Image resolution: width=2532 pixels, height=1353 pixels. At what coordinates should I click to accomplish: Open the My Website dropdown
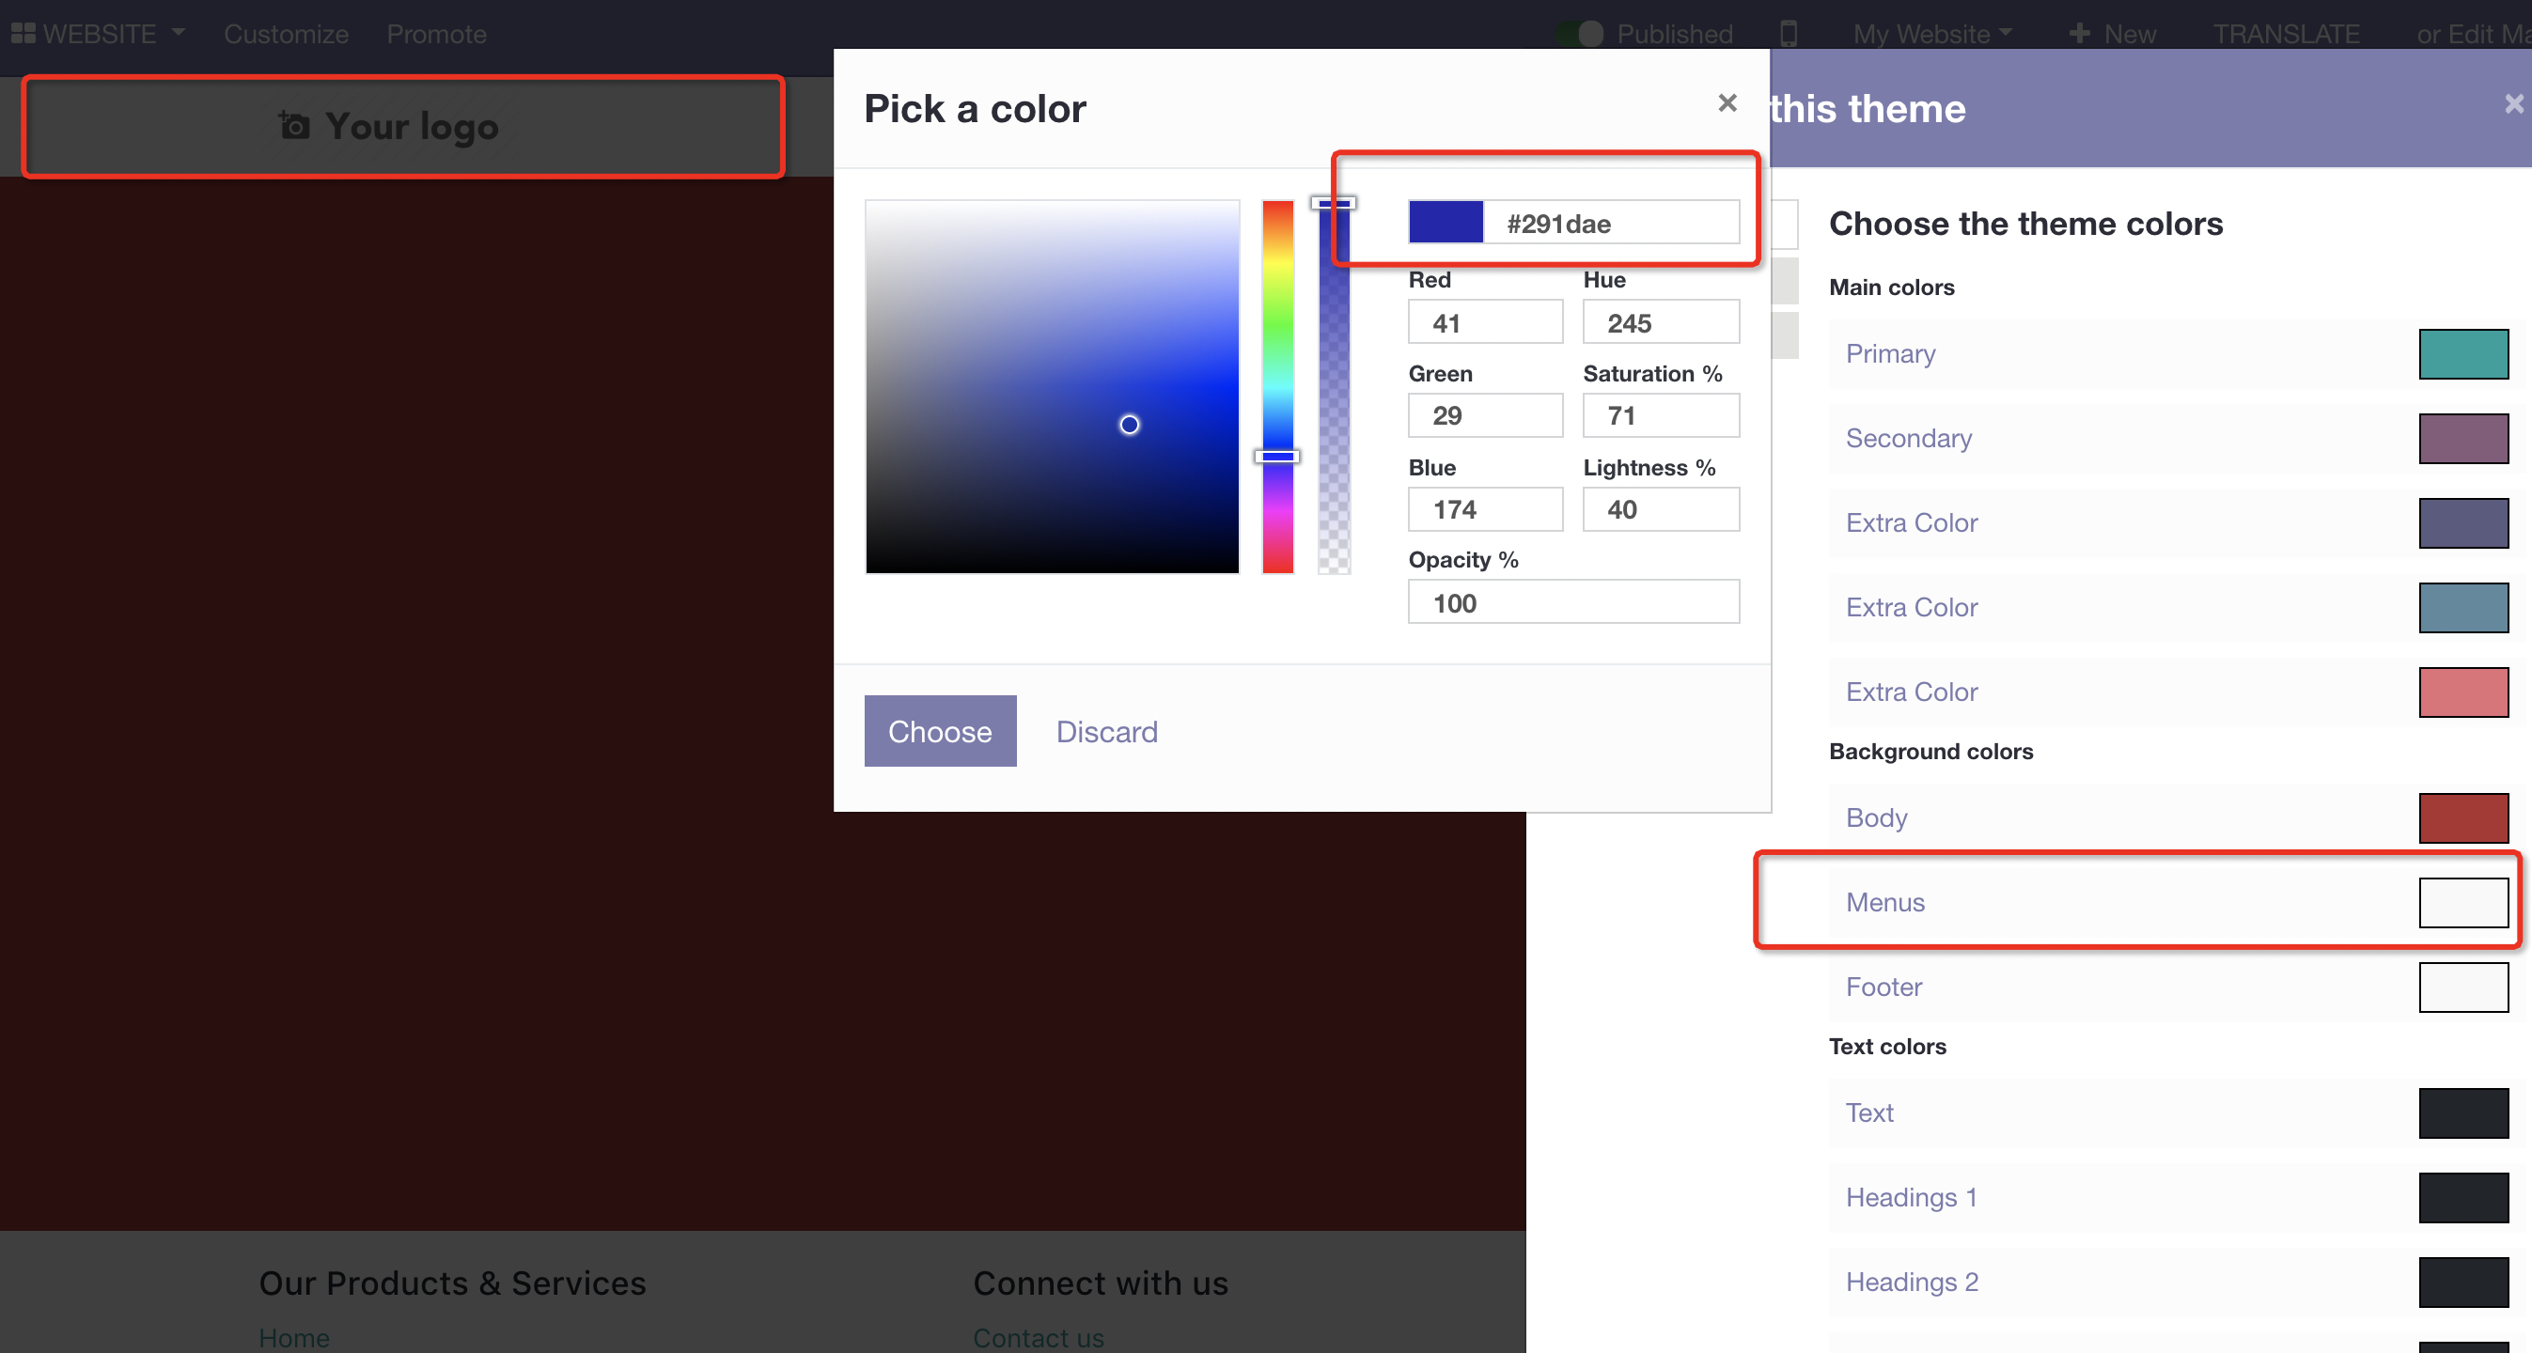coord(1930,34)
